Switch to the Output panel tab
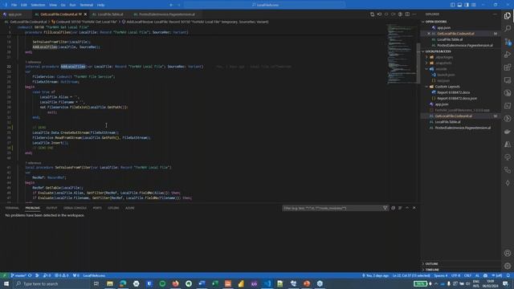 51,208
